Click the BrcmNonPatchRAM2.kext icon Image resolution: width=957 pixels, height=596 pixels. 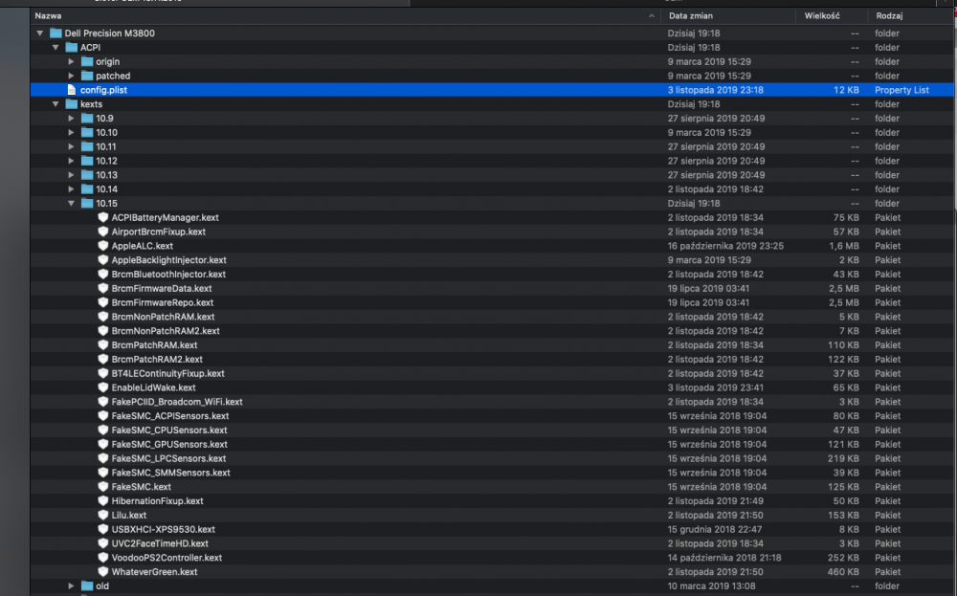tap(103, 331)
